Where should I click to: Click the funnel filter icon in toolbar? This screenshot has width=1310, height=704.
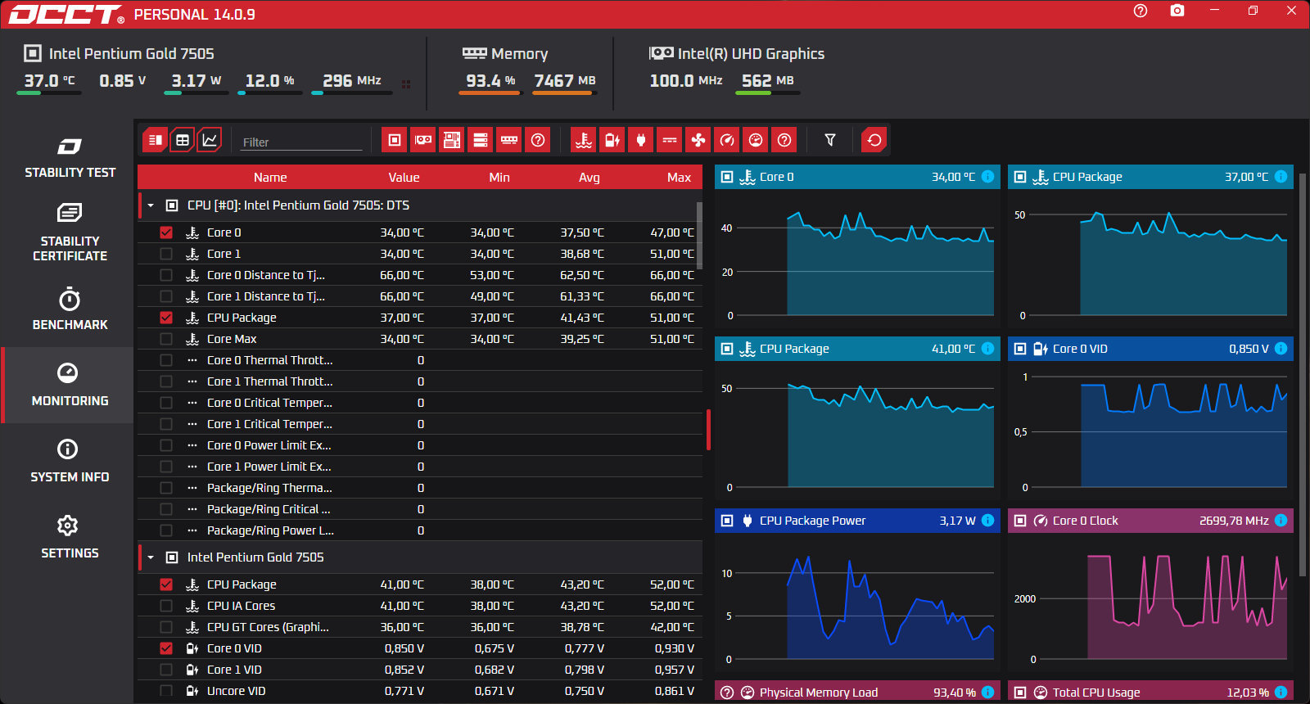click(830, 140)
